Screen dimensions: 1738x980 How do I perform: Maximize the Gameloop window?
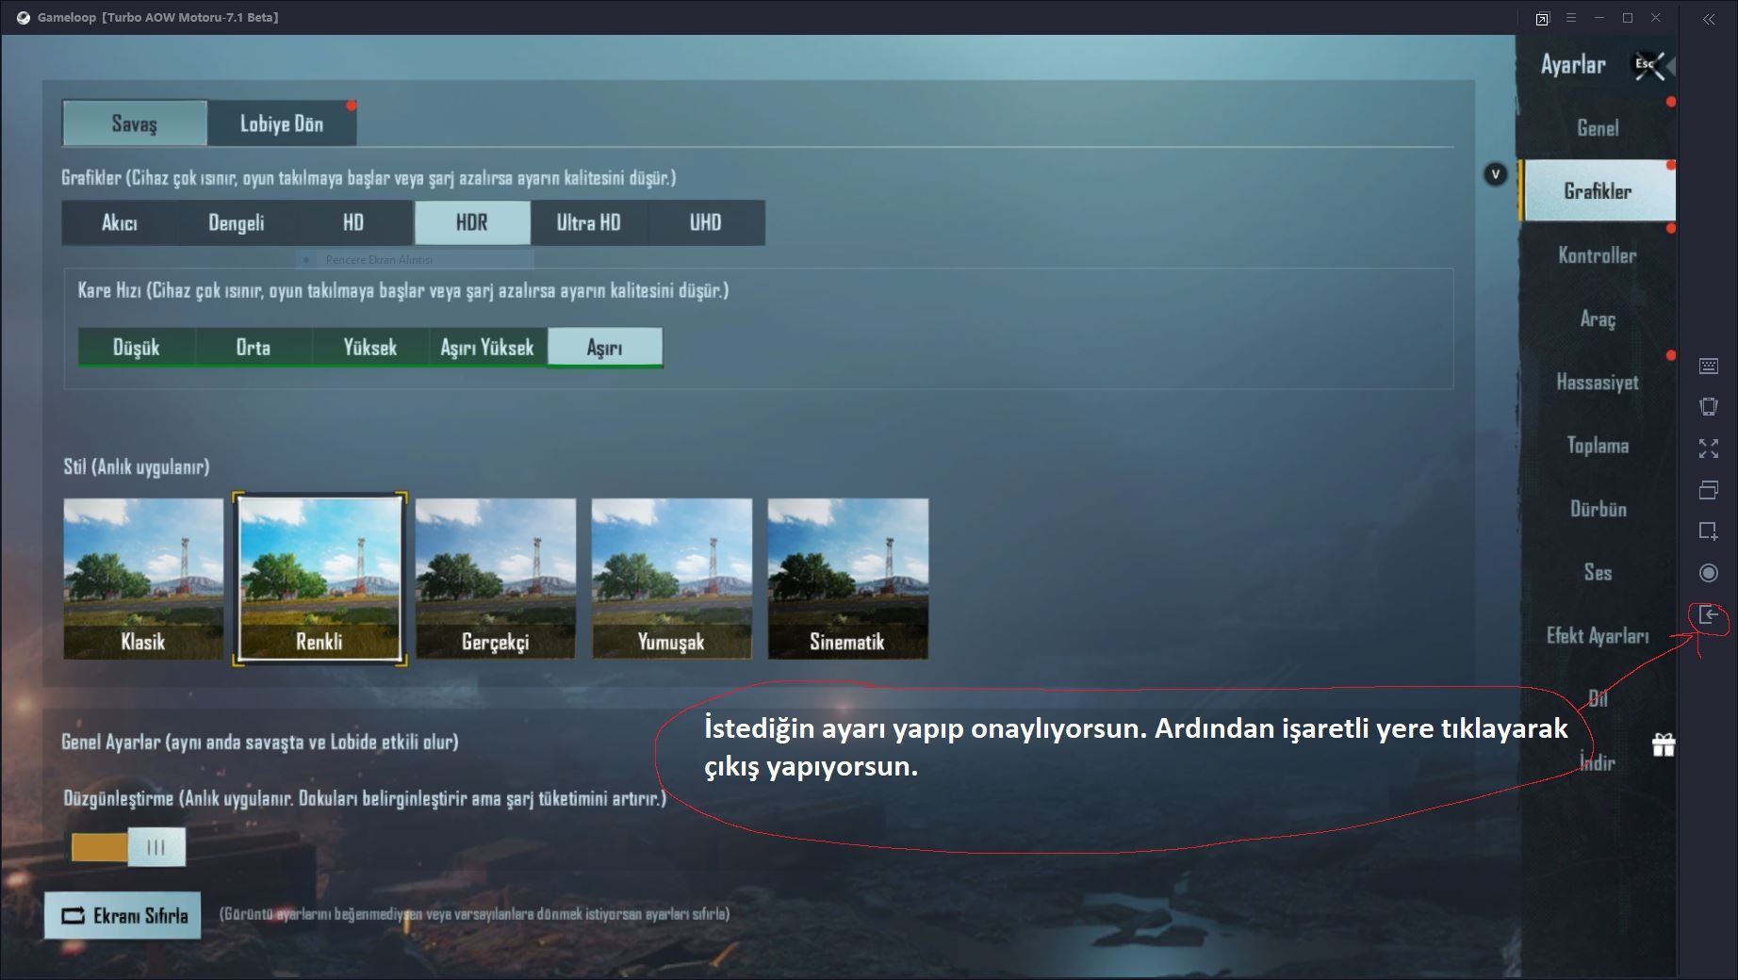1628,18
